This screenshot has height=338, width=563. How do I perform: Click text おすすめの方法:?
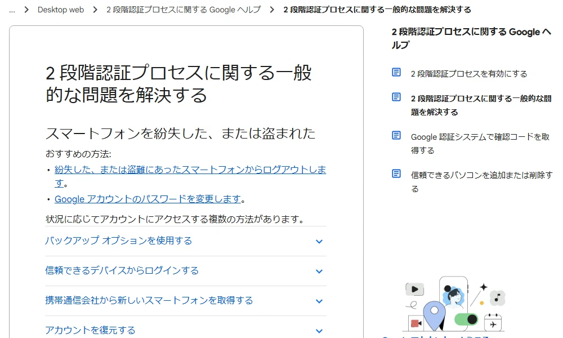(78, 154)
